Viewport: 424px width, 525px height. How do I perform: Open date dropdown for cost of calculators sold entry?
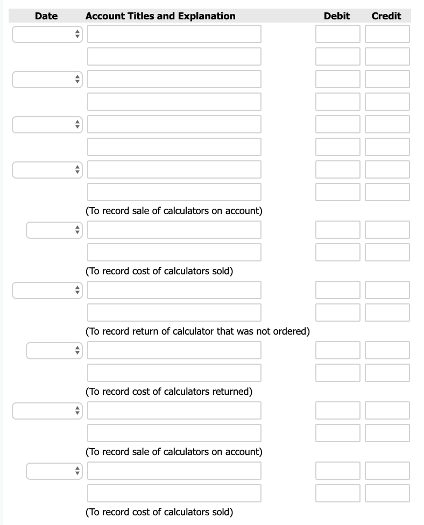tap(54, 230)
